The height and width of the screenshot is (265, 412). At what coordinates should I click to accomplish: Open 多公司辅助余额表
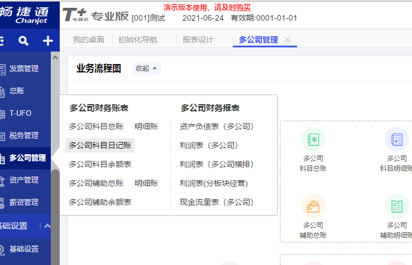point(100,202)
